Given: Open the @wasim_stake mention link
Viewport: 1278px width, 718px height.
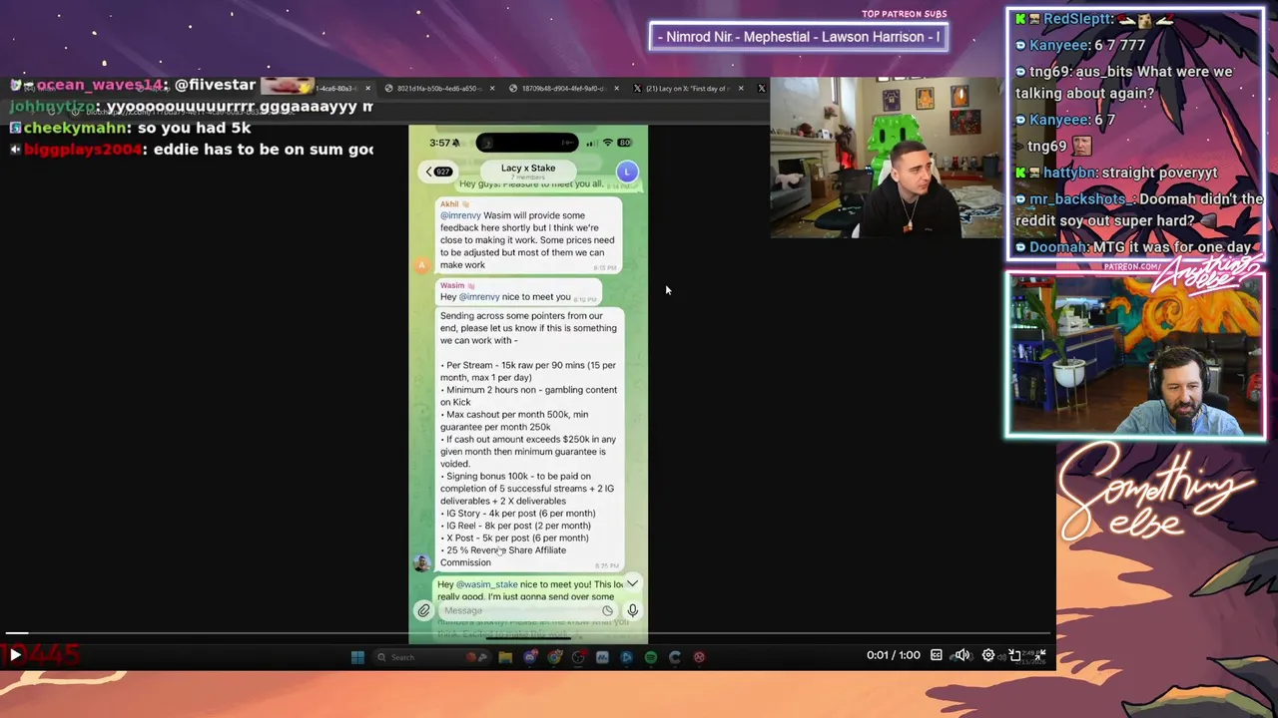Looking at the screenshot, I should (x=487, y=584).
